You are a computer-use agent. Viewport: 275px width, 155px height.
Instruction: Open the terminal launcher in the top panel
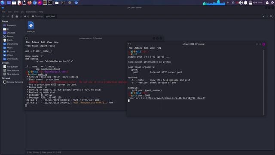point(50,3)
